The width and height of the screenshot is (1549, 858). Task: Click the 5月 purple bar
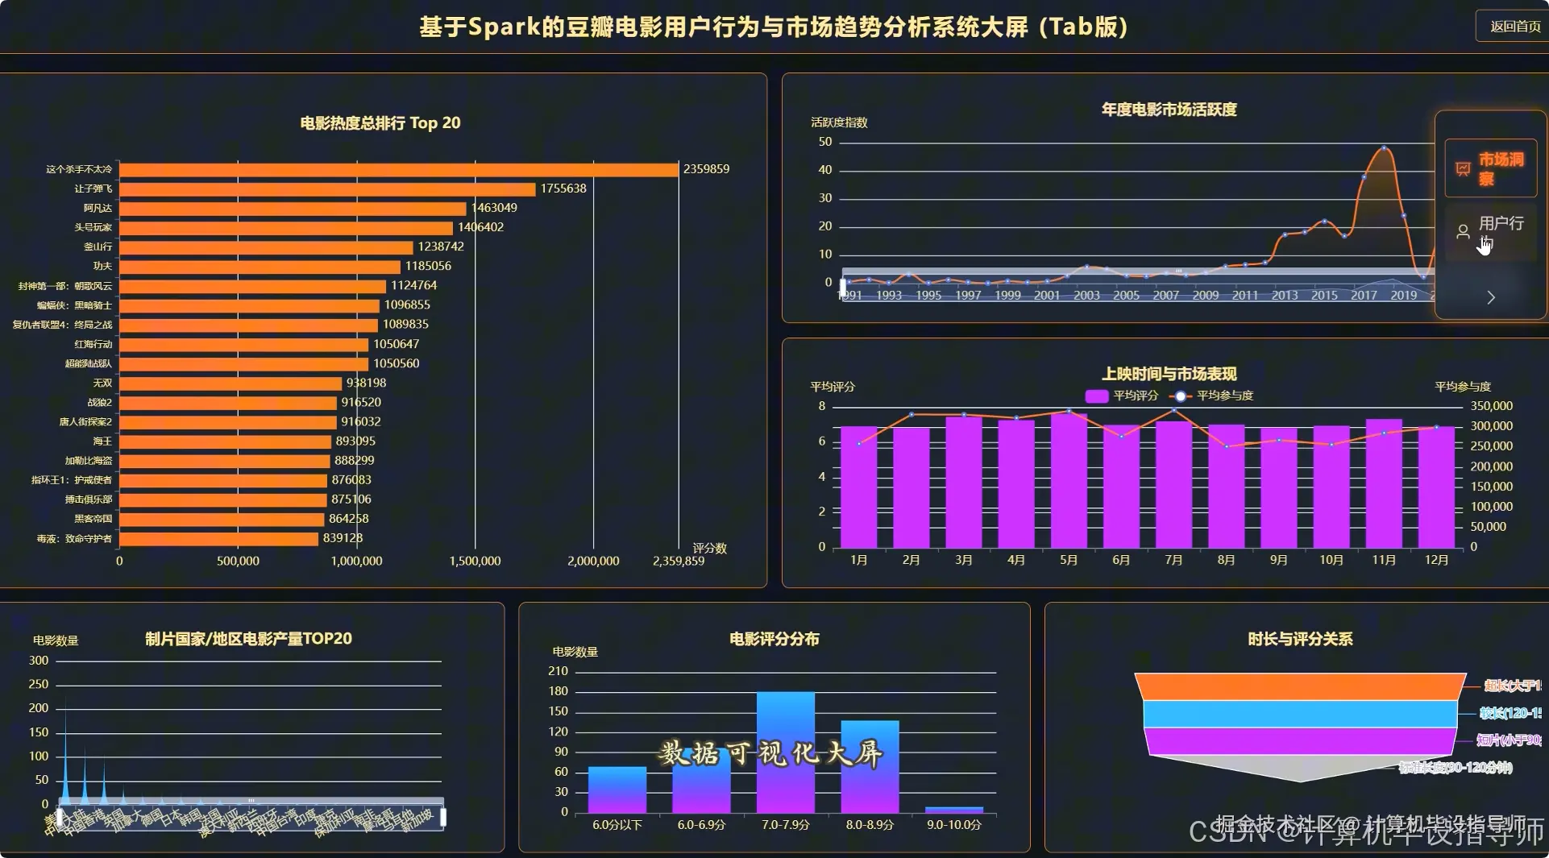(x=1069, y=481)
